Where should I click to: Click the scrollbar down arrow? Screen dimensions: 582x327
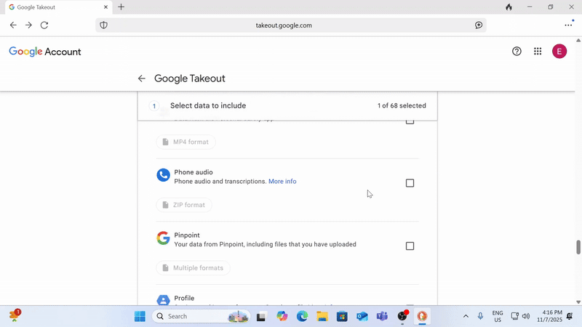coord(578,302)
